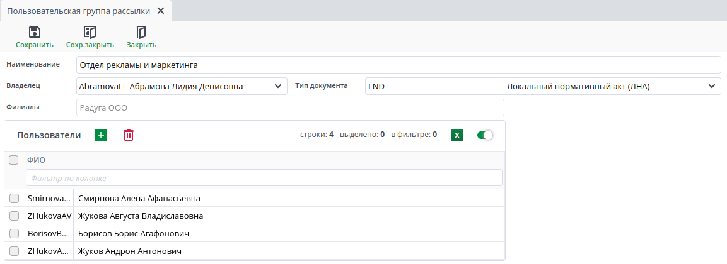Select the Борисов Борис Агафонович row checkbox
Screen dimensions: 727x264
(x=14, y=234)
